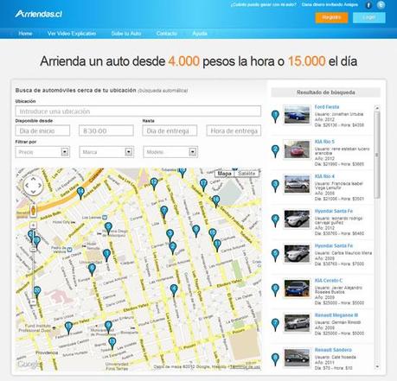
Task: Open '¿Cuánto puedo ganar con mi auto?' link
Action: tap(263, 5)
